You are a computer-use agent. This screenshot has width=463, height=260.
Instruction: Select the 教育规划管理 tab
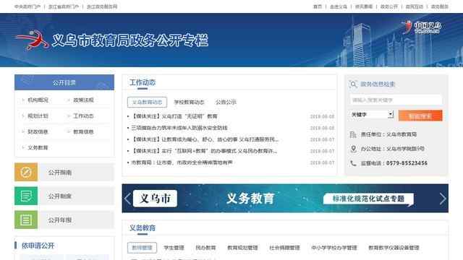point(242,248)
